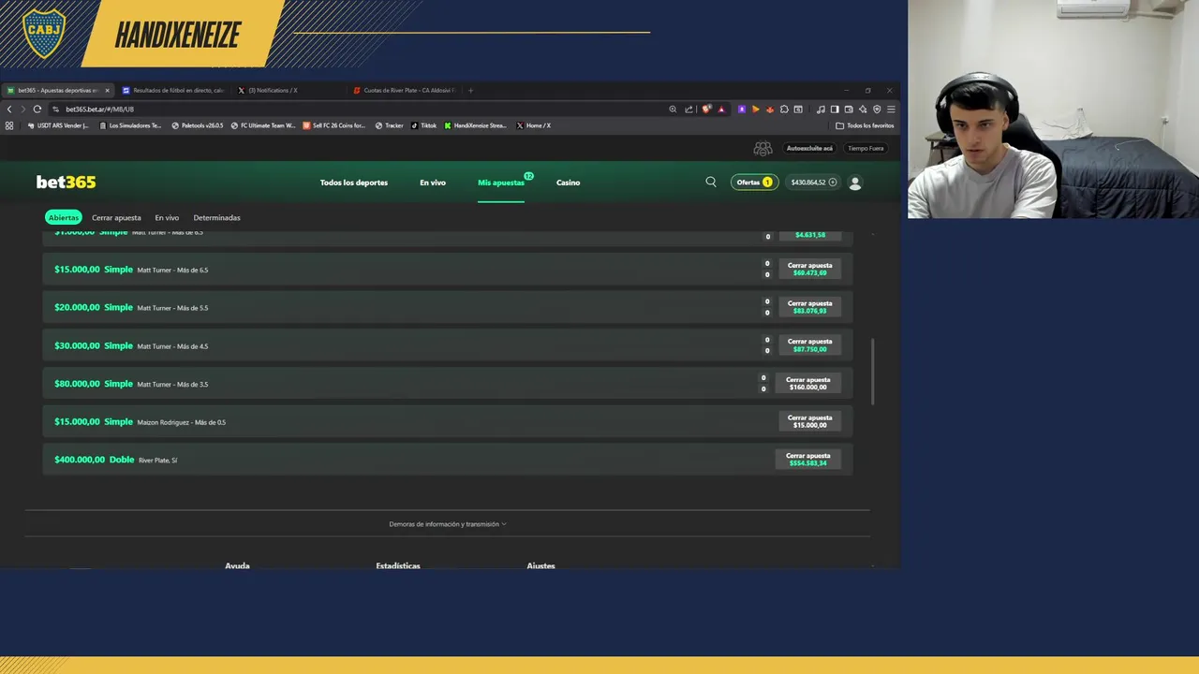Select the En vivo bets filter tab
1199x674 pixels.
click(167, 217)
